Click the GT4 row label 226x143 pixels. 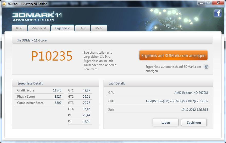tap(71, 109)
